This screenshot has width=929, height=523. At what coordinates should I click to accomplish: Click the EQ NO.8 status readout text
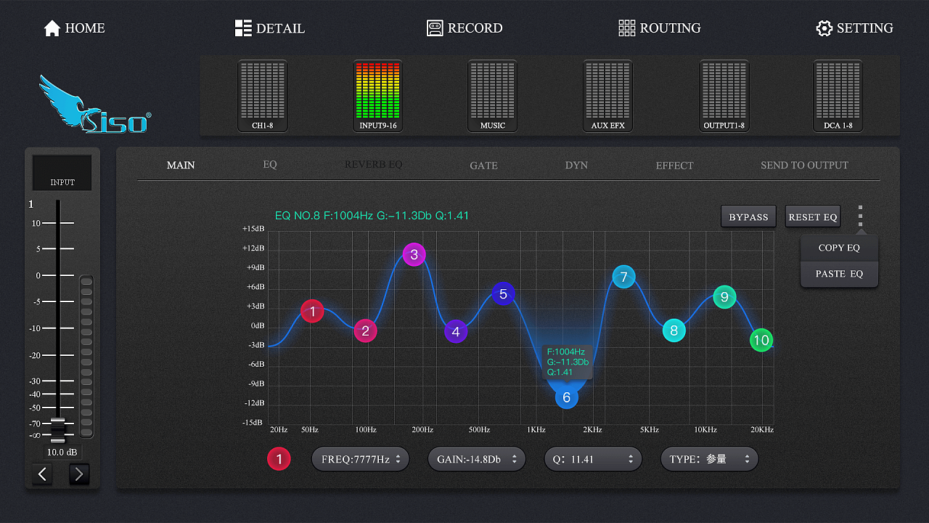(372, 216)
